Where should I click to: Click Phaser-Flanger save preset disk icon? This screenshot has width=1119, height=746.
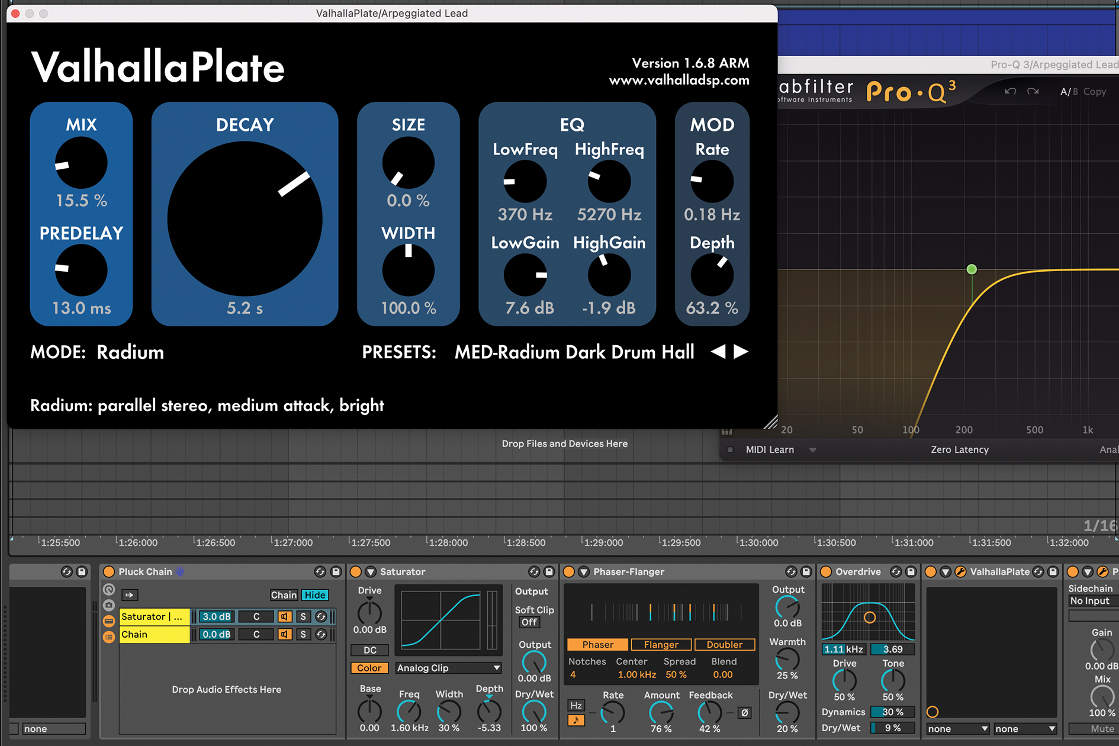pyautogui.click(x=806, y=571)
